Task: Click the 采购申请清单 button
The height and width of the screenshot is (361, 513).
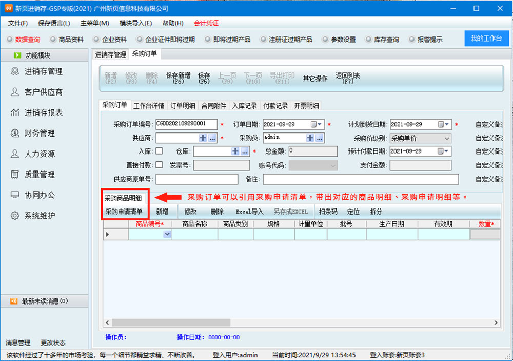Action: pos(124,212)
